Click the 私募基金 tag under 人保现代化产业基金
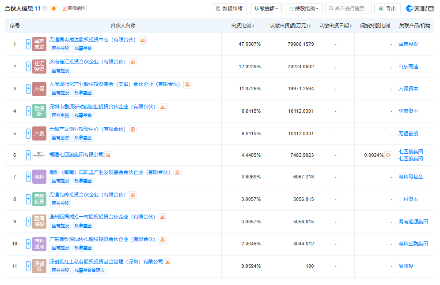 point(83,93)
